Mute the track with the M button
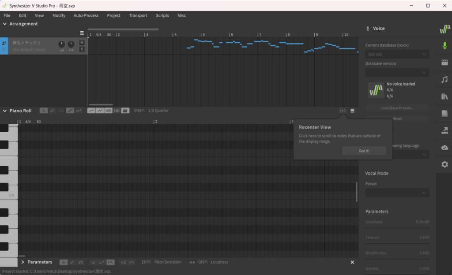The height and width of the screenshot is (275, 452). (x=82, y=43)
